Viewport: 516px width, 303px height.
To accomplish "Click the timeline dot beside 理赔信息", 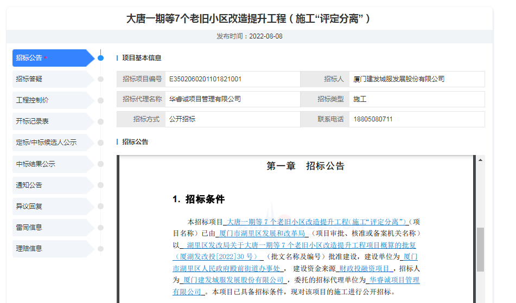I will point(100,248).
